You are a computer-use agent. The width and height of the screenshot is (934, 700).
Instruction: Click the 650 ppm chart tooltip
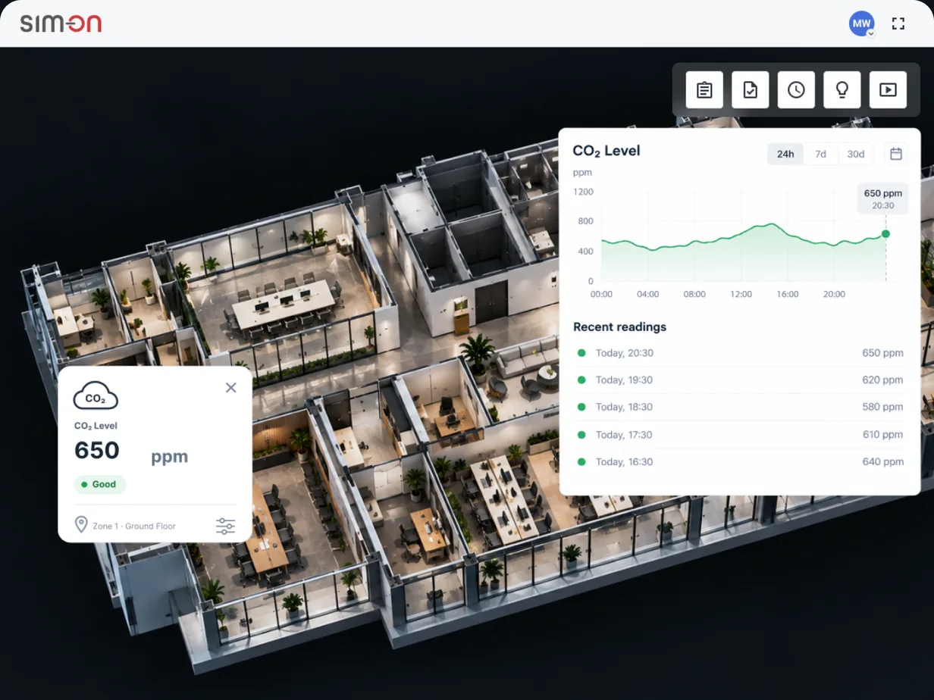(x=882, y=198)
